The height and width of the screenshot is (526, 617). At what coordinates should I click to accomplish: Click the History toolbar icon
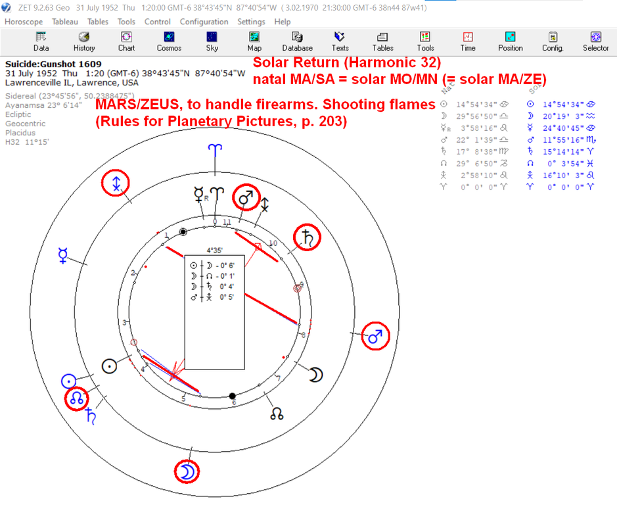tap(84, 41)
